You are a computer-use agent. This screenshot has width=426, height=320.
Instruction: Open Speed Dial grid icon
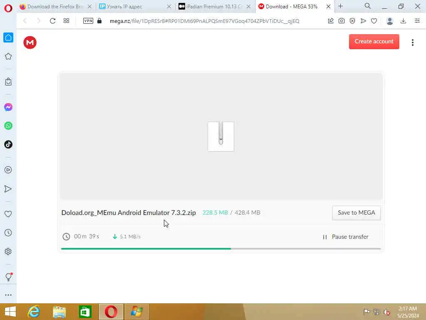click(66, 21)
